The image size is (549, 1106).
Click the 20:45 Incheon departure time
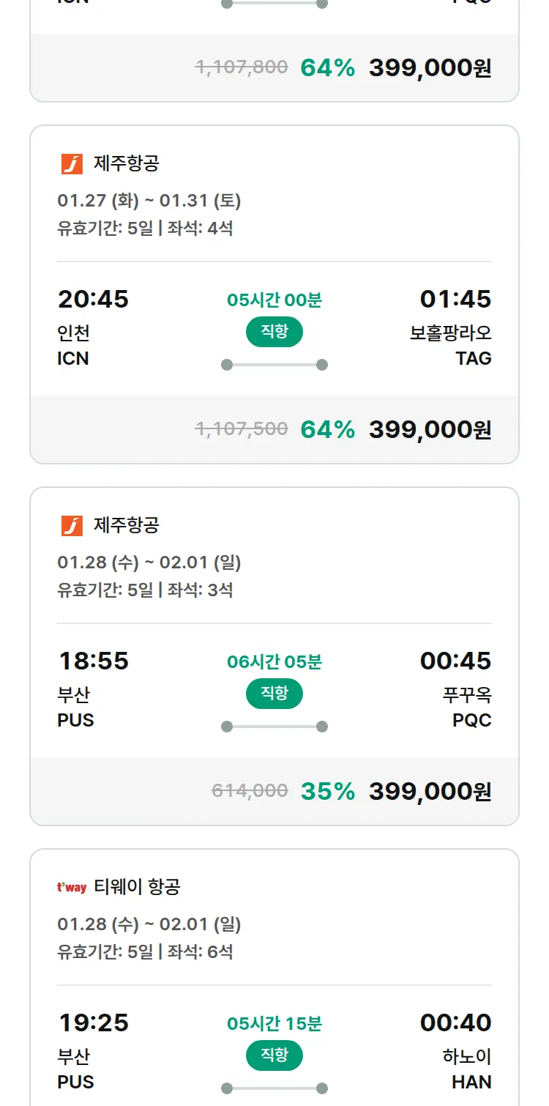point(93,299)
